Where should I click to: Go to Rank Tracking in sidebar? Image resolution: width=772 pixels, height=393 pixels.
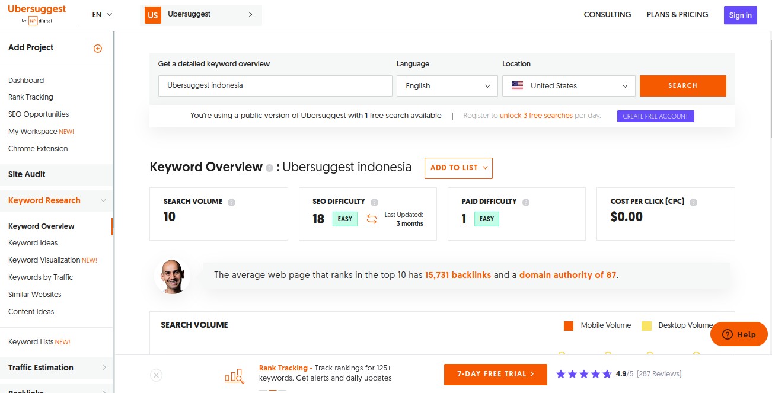31,97
